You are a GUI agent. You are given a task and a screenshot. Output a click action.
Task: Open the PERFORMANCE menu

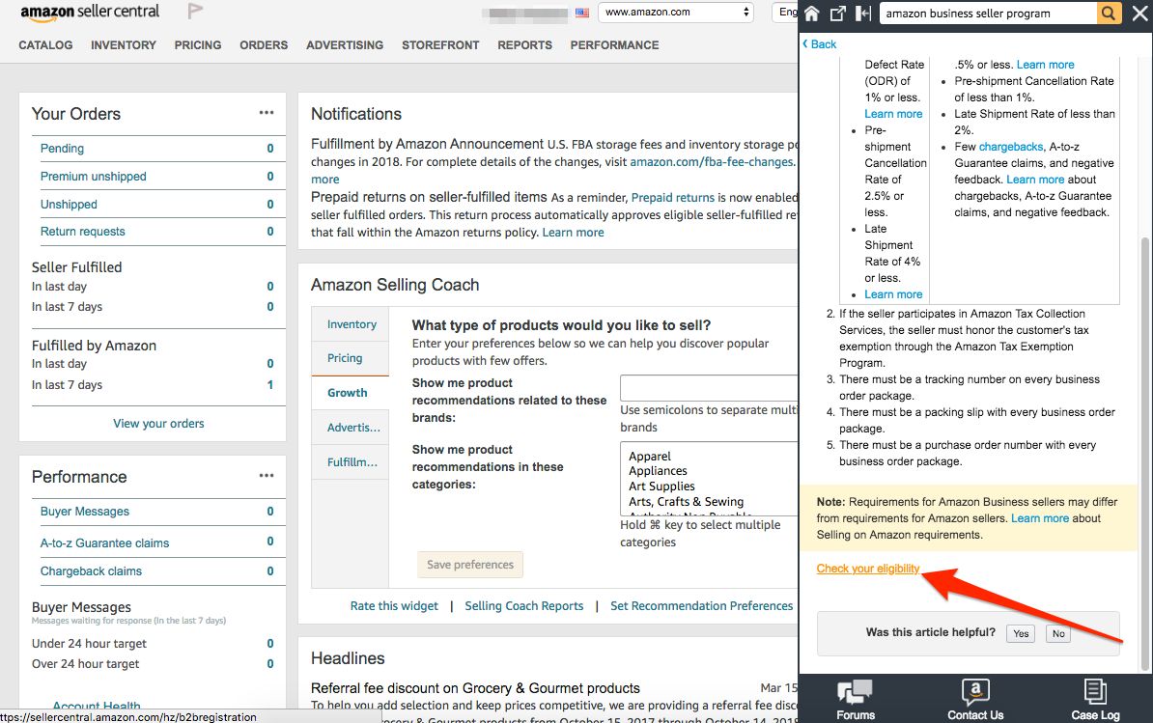point(615,44)
